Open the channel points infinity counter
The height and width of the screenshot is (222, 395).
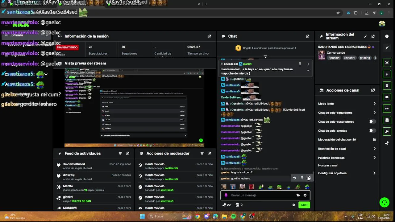pos(227,205)
